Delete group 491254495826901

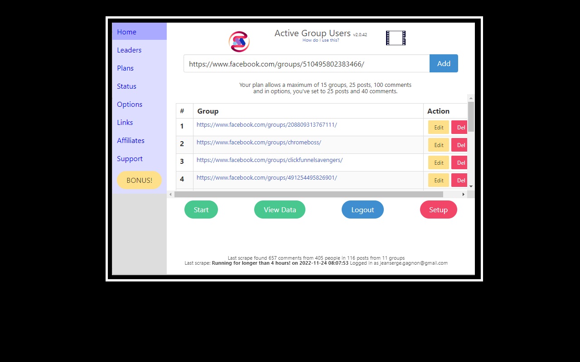[x=459, y=180]
